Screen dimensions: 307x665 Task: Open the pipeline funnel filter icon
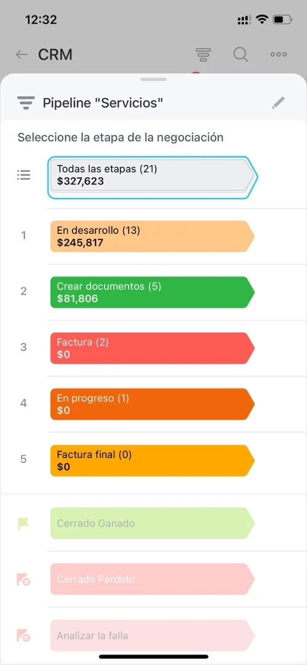tap(203, 54)
